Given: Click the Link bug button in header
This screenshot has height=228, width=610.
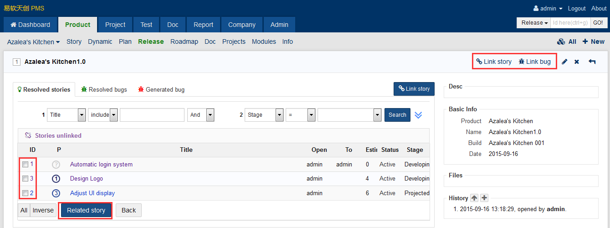Looking at the screenshot, I should [534, 62].
